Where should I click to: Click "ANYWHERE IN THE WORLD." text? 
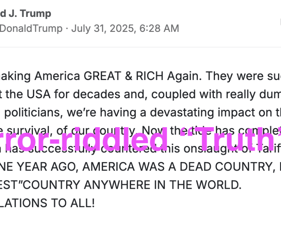point(163,185)
